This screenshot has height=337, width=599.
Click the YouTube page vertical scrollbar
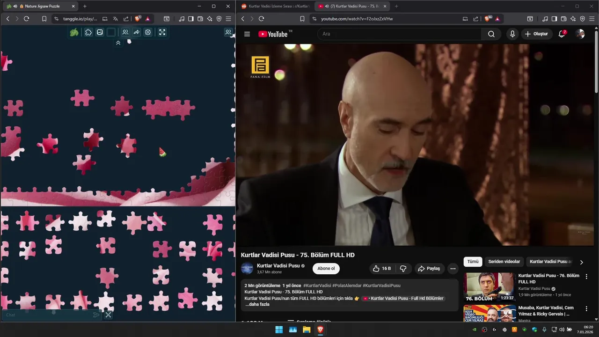(596, 61)
